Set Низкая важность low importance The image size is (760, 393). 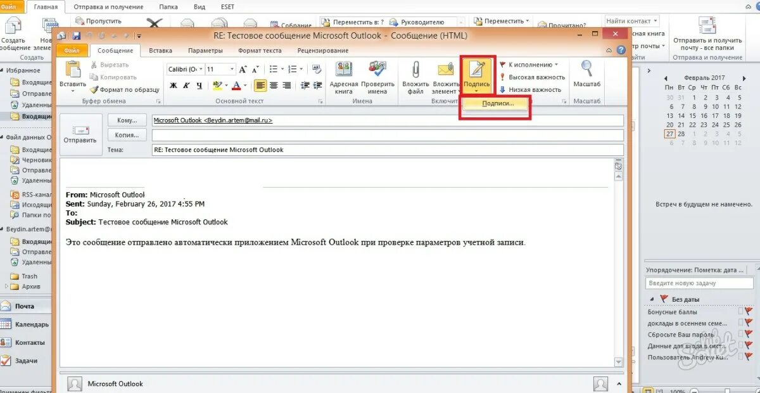point(531,90)
